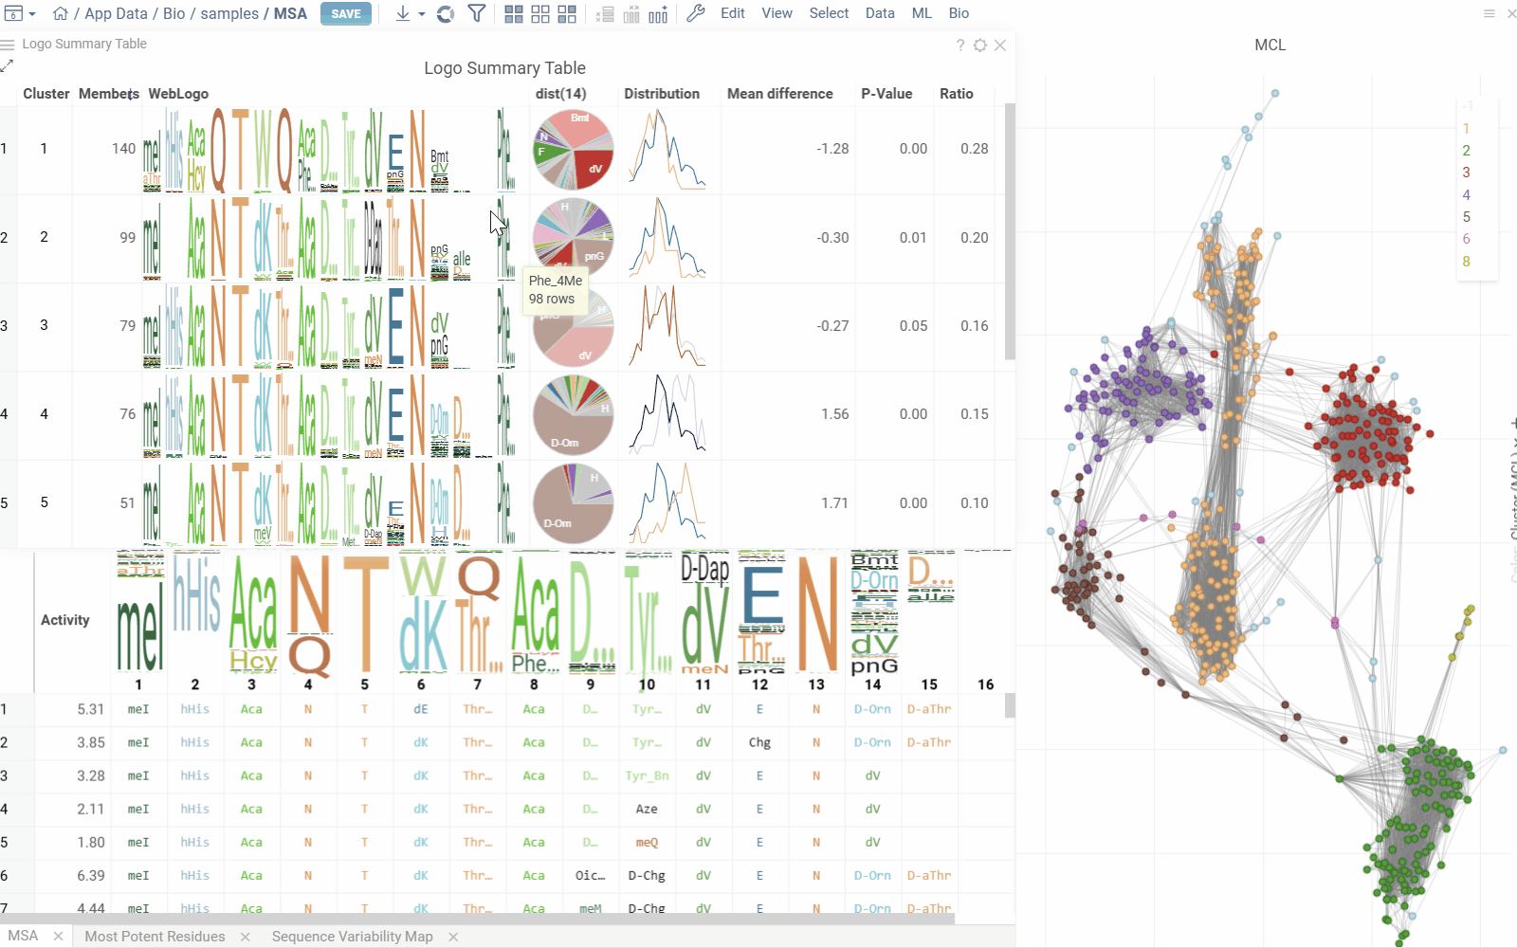Screen dimensions: 1517x948
Task: Open the wrench tools icon
Action: tap(696, 14)
